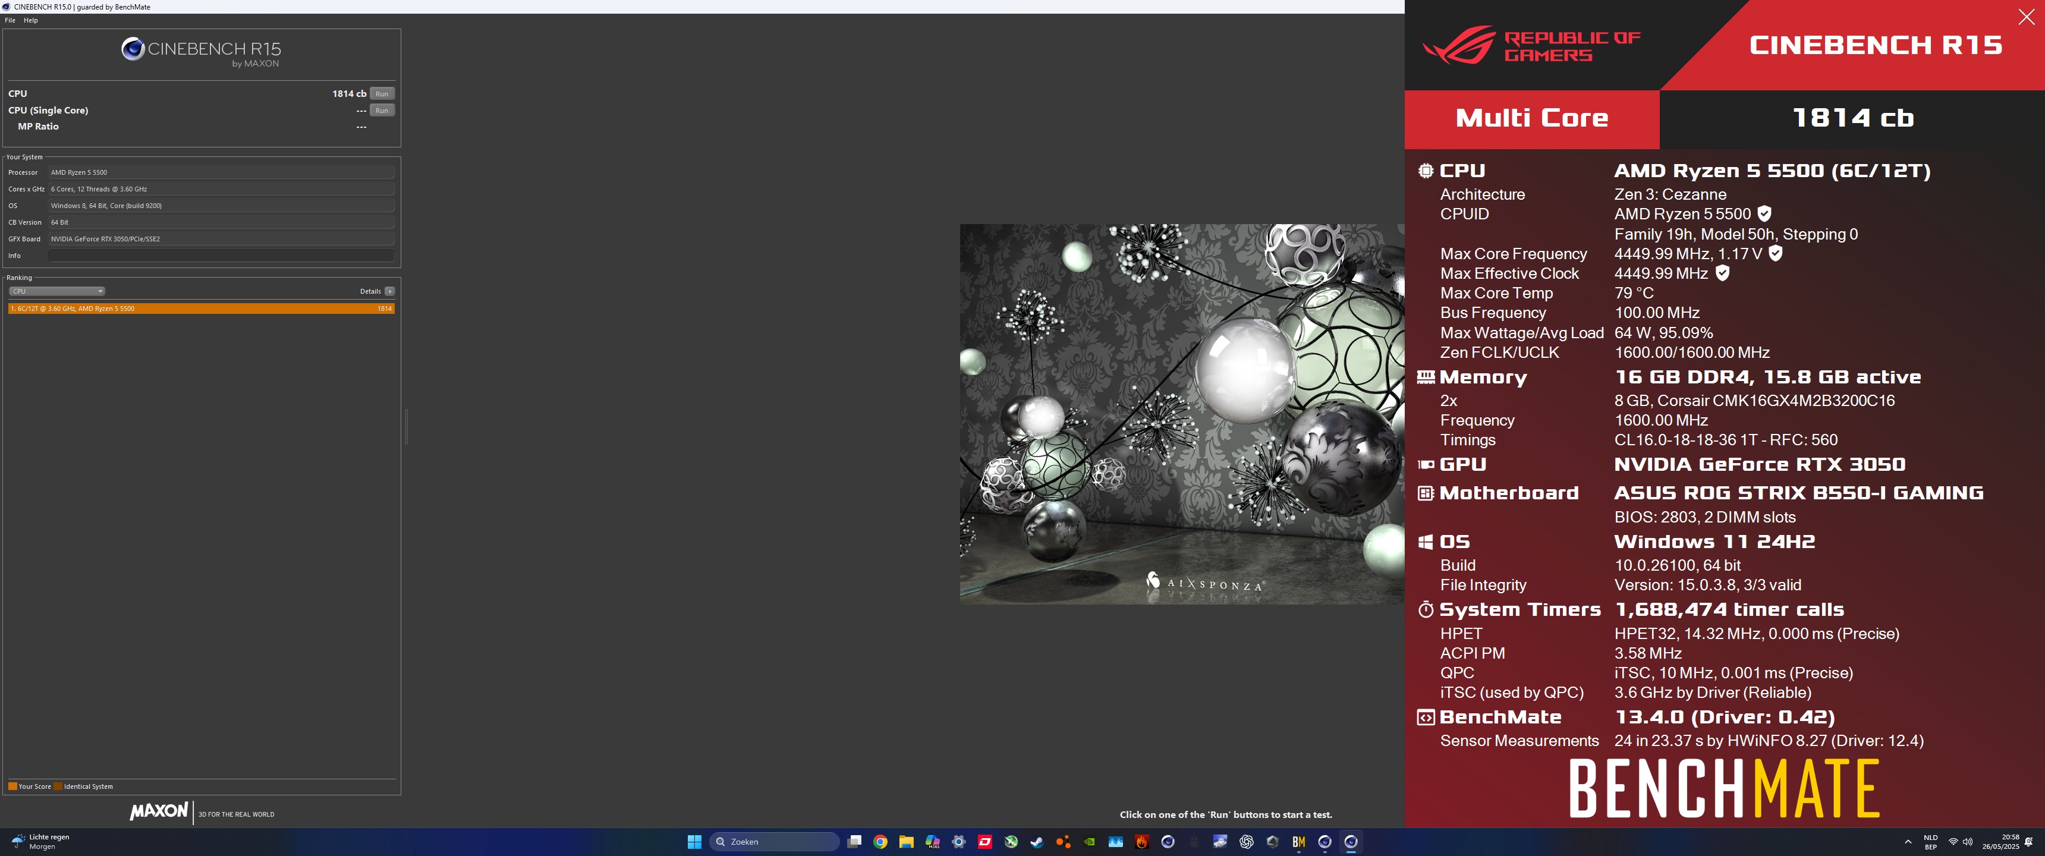The height and width of the screenshot is (856, 2045).
Task: Click the BENCHMATE logo at panel bottom
Action: (1724, 788)
